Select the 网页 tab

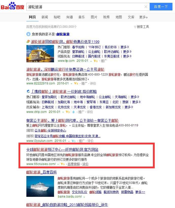[x=32, y=17]
